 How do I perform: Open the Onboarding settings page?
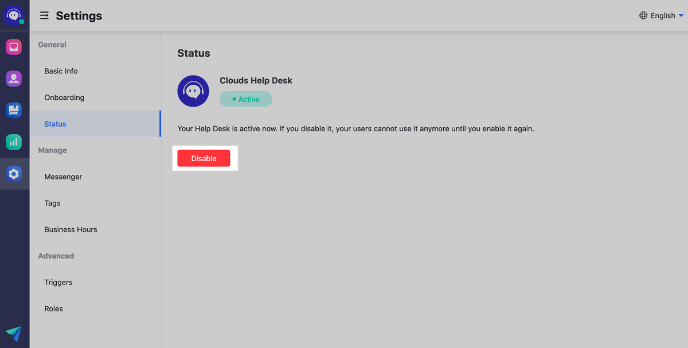(64, 97)
